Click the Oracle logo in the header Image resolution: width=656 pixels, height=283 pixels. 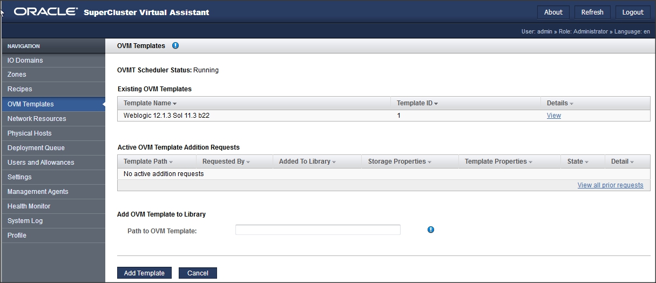(46, 12)
